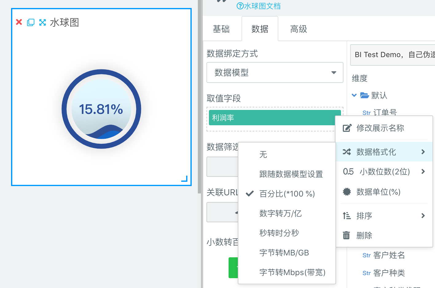Open the 数据模型 binding dropdown
This screenshot has height=288, width=435.
pyautogui.click(x=275, y=72)
